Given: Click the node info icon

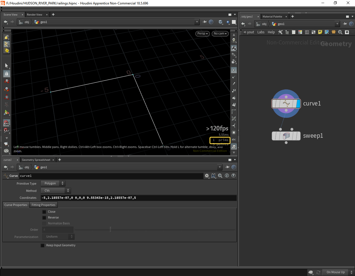Looking at the screenshot, I should [227, 176].
